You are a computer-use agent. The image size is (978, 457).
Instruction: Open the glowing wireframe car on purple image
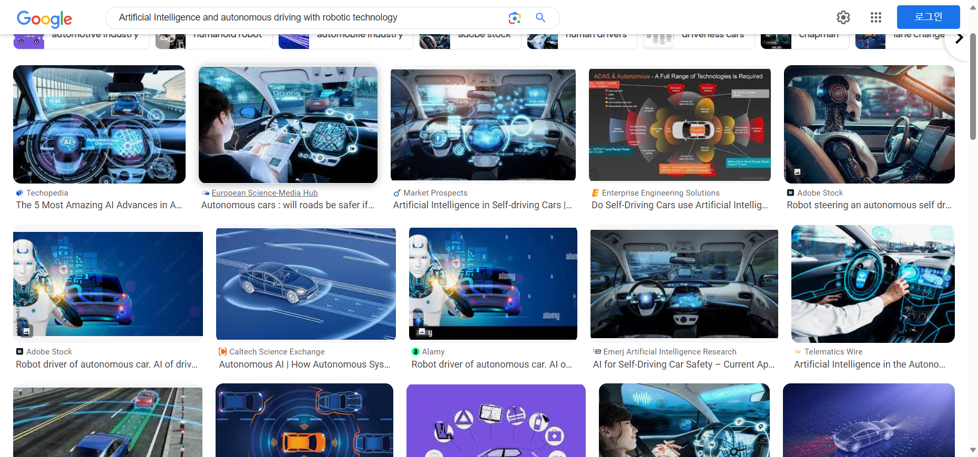coord(869,420)
